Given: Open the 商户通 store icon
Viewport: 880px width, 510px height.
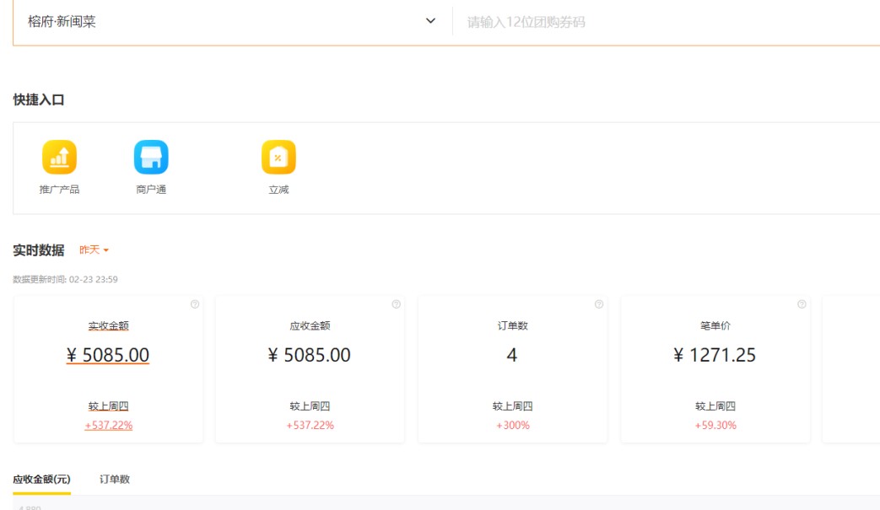Looking at the screenshot, I should [151, 158].
